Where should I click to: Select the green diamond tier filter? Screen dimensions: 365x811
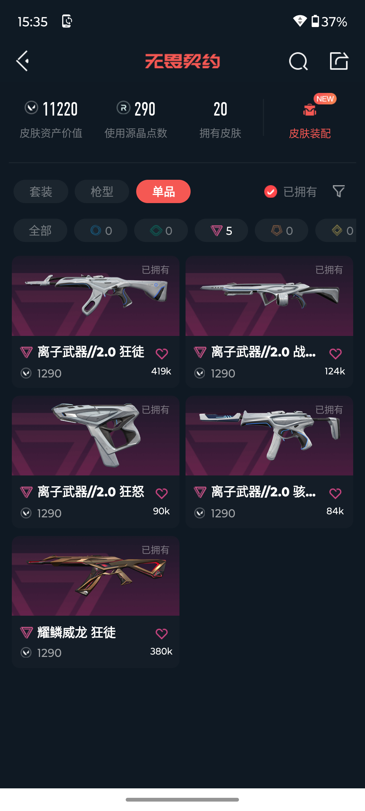tap(161, 230)
